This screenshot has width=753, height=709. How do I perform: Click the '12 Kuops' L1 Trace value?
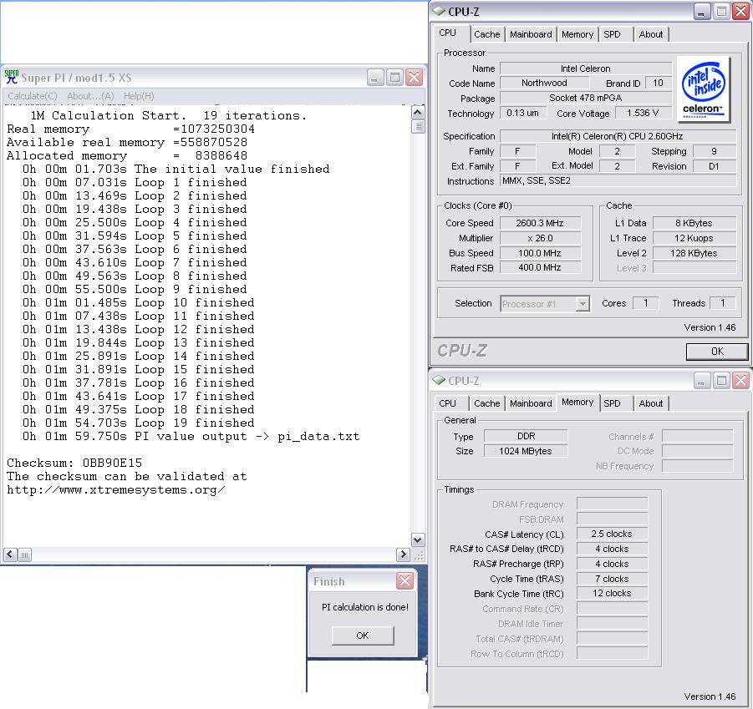tap(694, 238)
